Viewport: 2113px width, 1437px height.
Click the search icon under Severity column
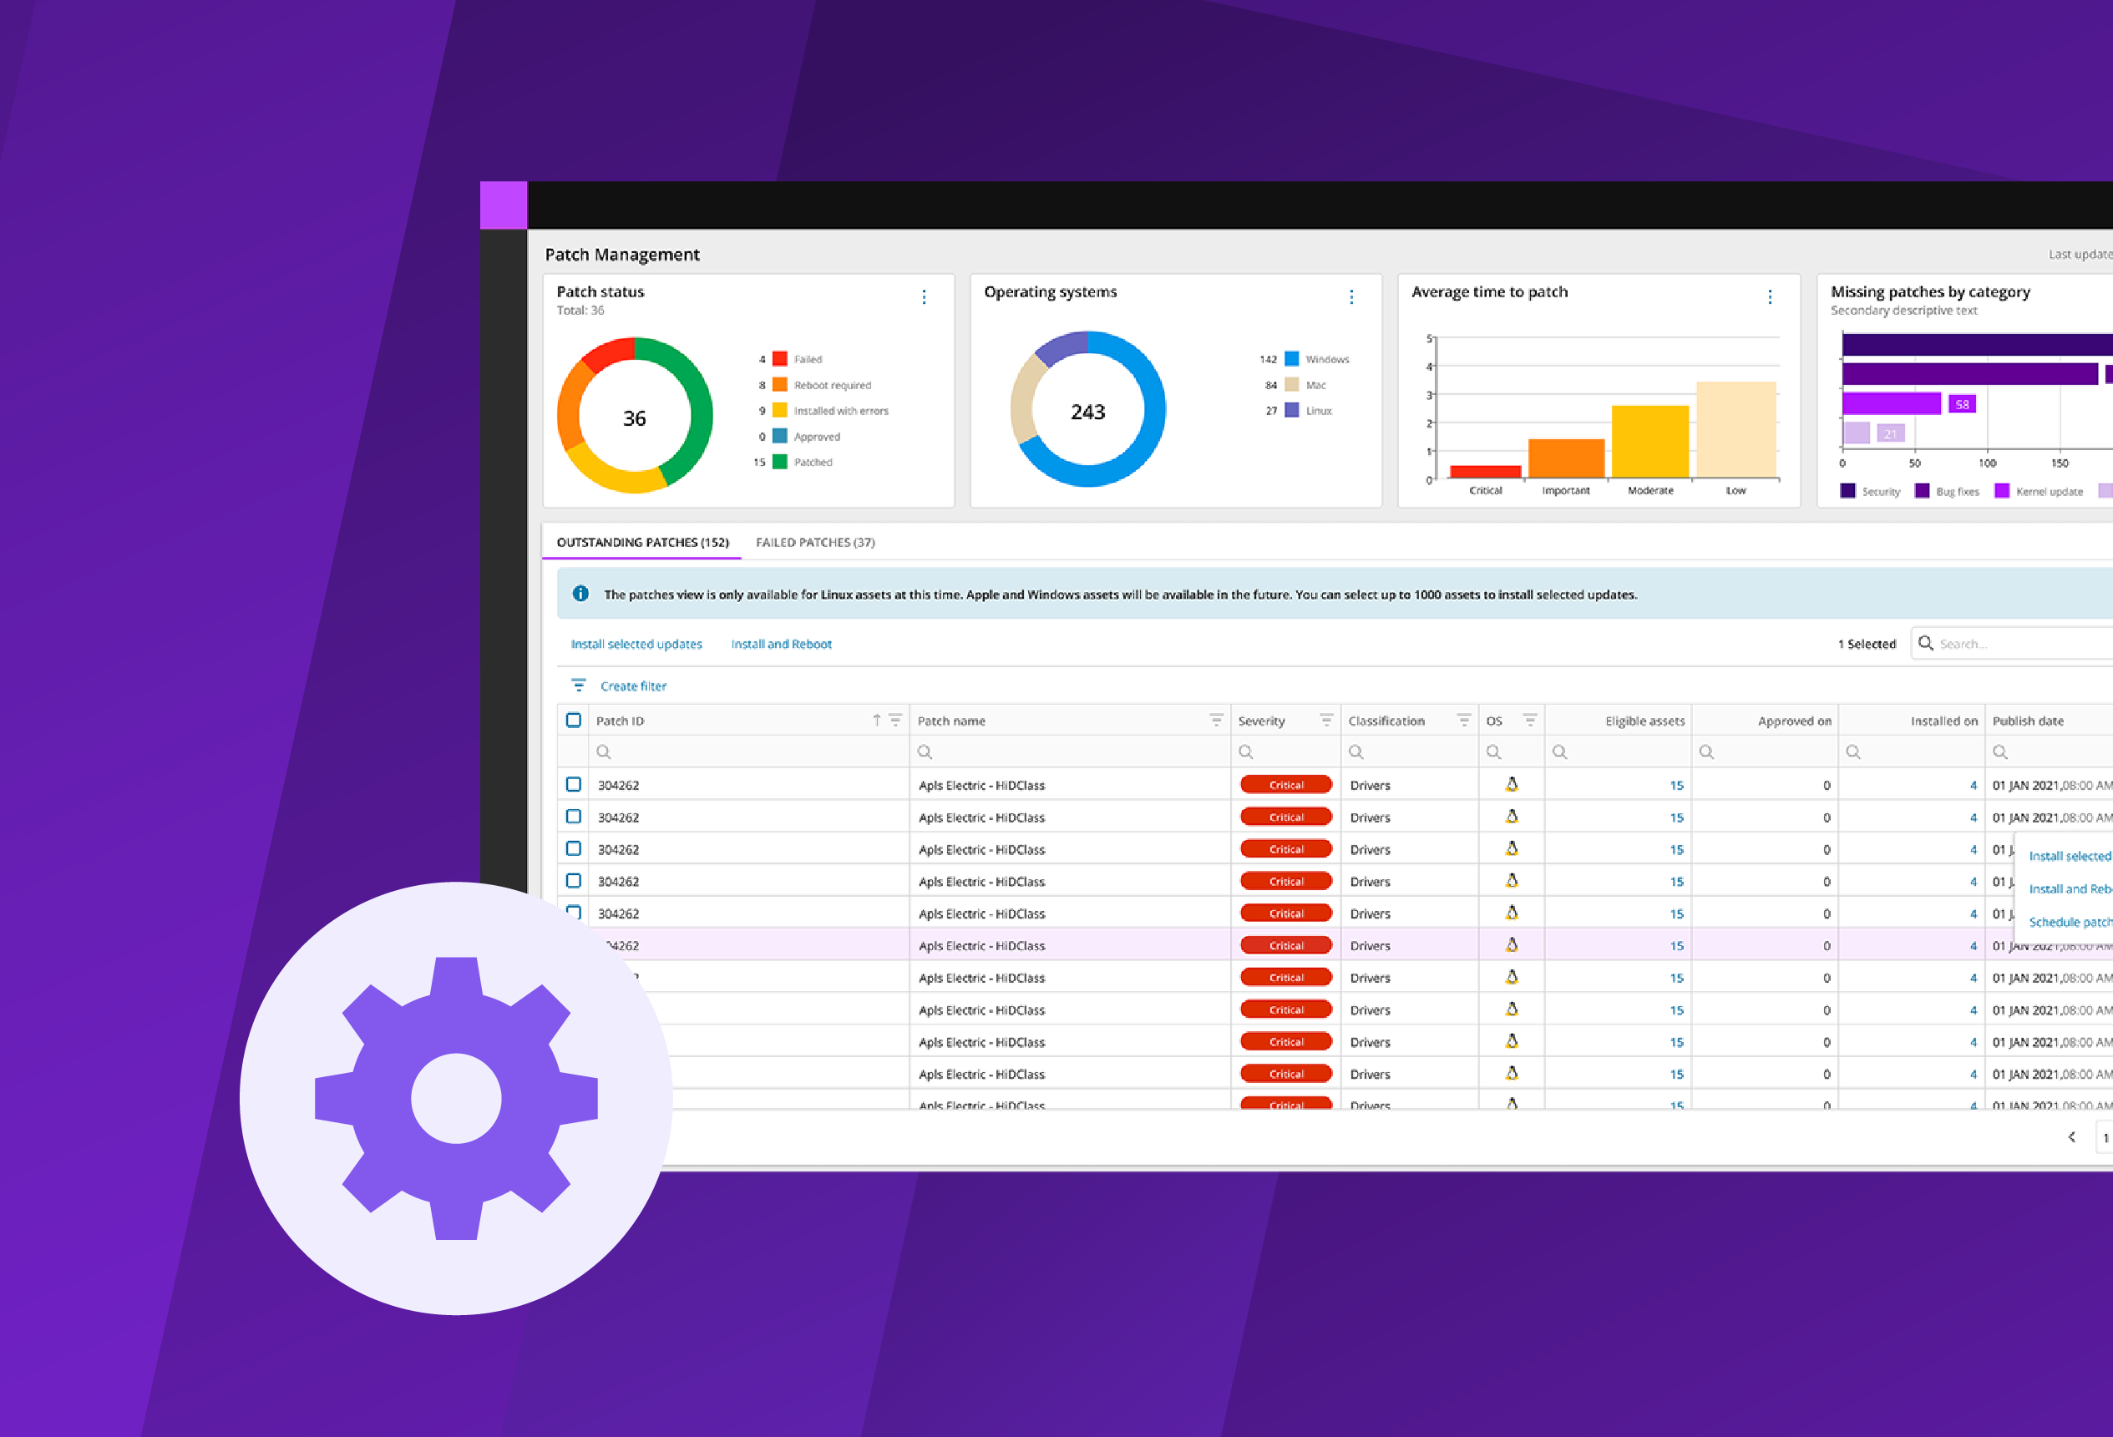tap(1245, 751)
